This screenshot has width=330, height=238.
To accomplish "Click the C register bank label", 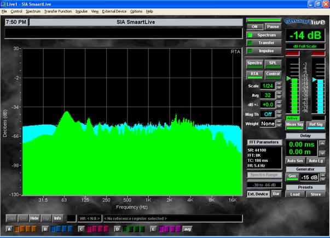I will pos(80,229).
